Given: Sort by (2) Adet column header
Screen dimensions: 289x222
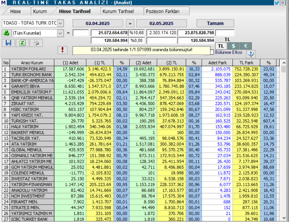Looking at the screenshot, I should pyautogui.click(x=143, y=63).
